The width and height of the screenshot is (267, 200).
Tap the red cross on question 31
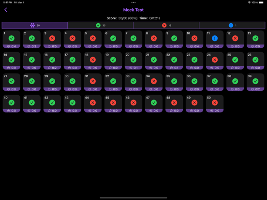pyautogui.click(x=93, y=81)
